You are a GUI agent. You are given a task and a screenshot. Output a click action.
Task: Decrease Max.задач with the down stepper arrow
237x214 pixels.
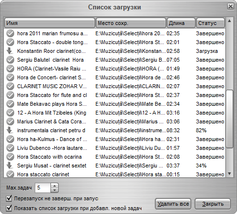point(54,190)
